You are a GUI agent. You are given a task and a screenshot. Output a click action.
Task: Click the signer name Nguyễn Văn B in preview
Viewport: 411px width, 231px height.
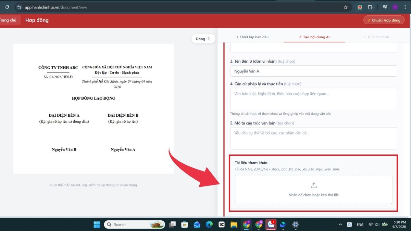coord(64,150)
